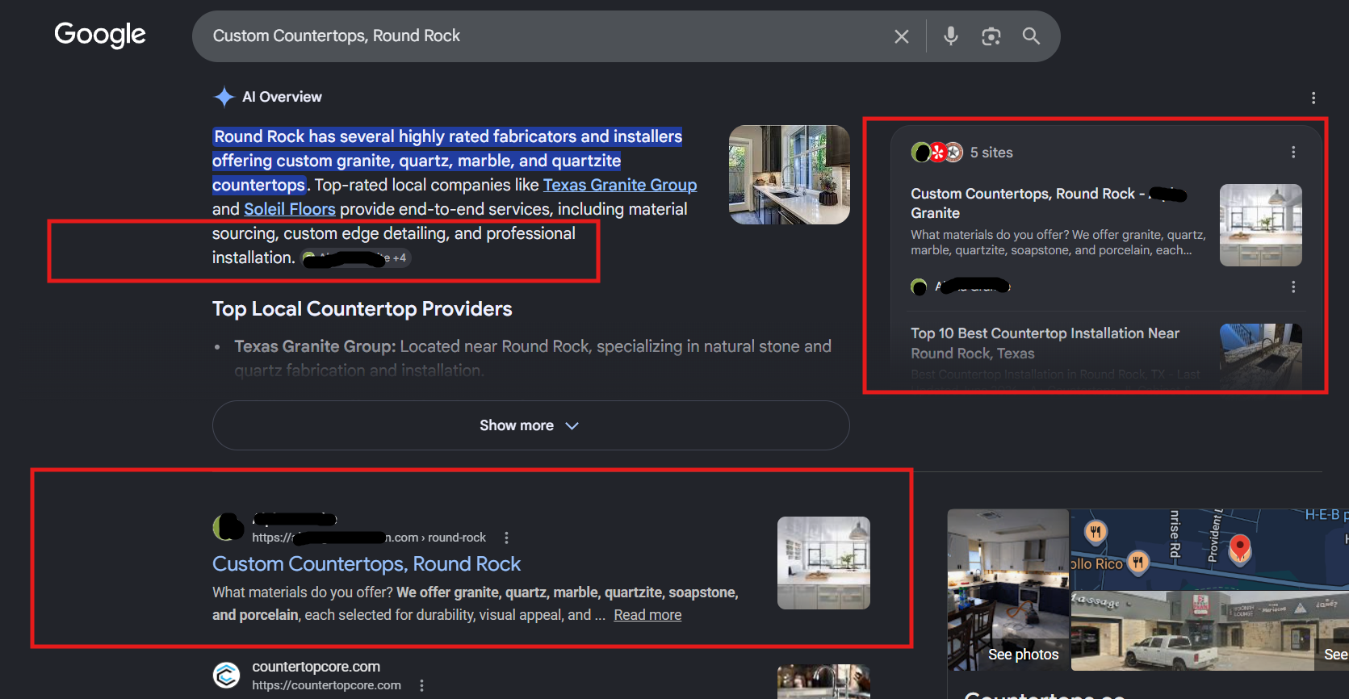Open faucet thumbnail beside countertopcore result
The height and width of the screenshot is (699, 1349).
(x=823, y=682)
